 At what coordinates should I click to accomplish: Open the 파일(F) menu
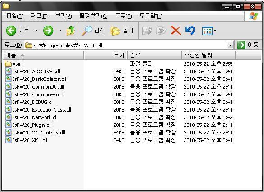coord(14,16)
